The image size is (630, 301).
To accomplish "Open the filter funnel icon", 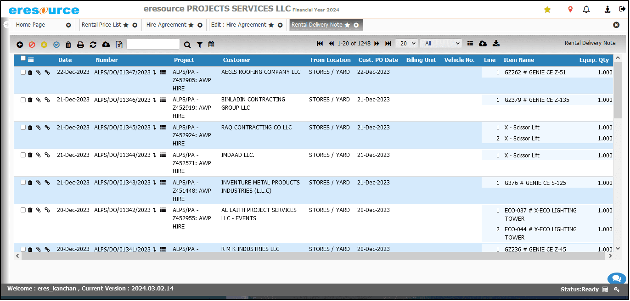I will [200, 45].
